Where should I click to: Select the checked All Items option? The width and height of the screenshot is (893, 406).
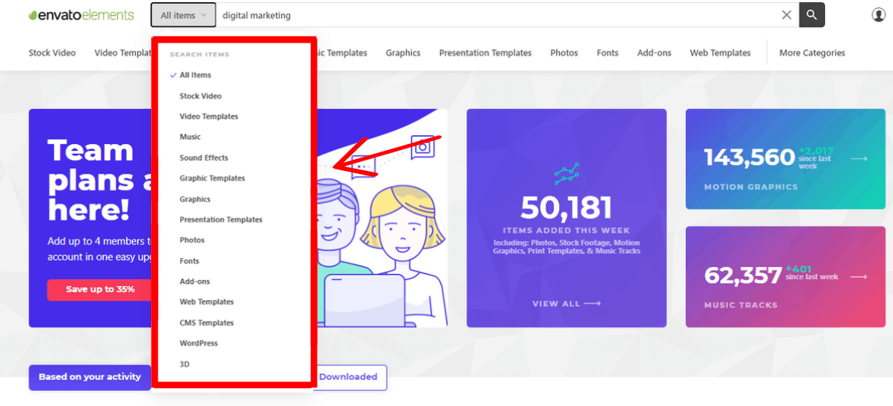195,75
